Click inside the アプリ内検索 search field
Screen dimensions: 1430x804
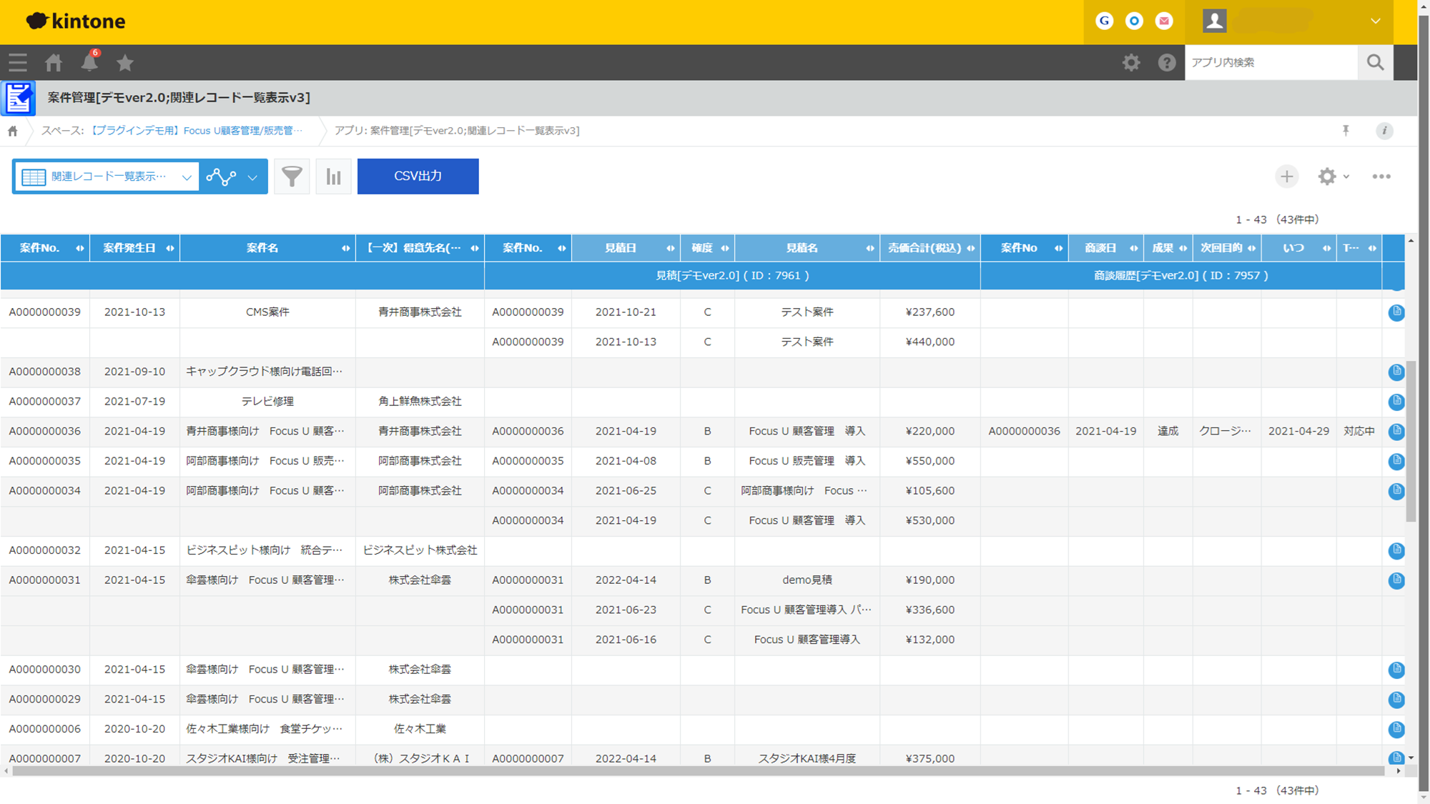tap(1271, 62)
